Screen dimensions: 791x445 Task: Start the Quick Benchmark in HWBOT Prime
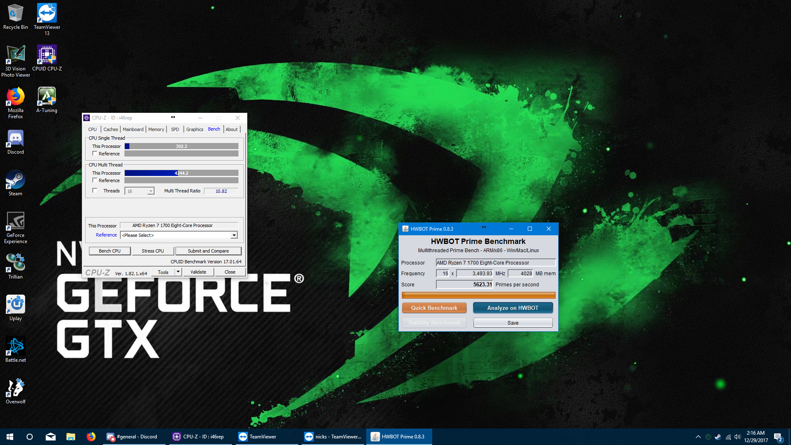pos(434,308)
